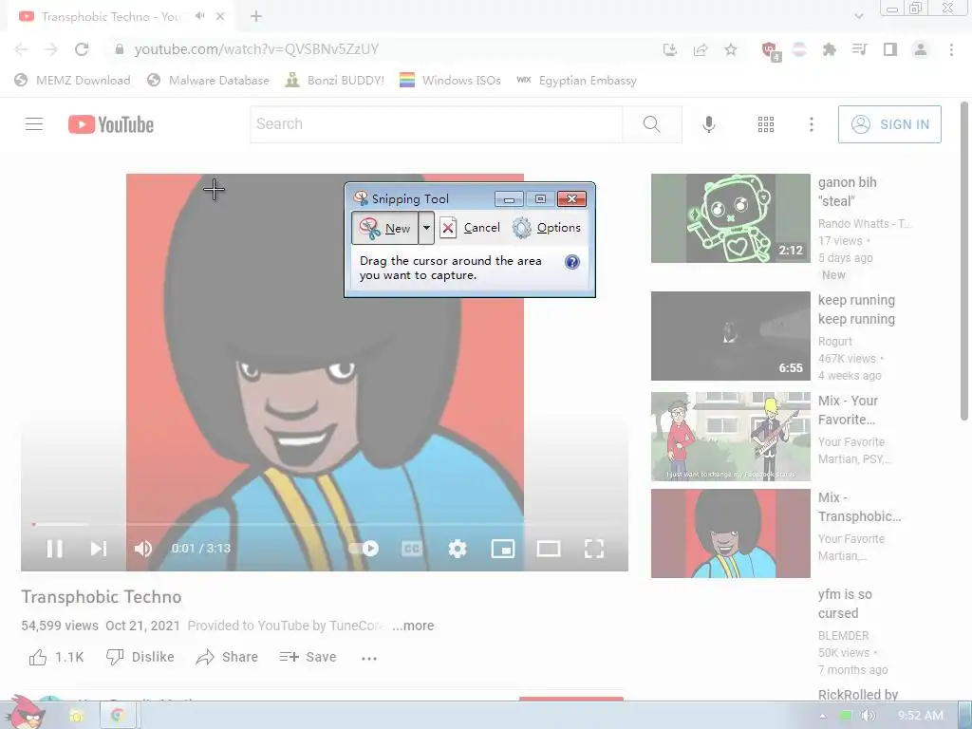Viewport: 972px width, 729px height.
Task: Click the SIGN IN button
Action: pyautogui.click(x=889, y=124)
